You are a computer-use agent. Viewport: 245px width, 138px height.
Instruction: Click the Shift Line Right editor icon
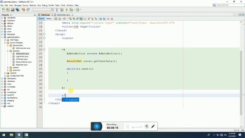click(x=104, y=19)
